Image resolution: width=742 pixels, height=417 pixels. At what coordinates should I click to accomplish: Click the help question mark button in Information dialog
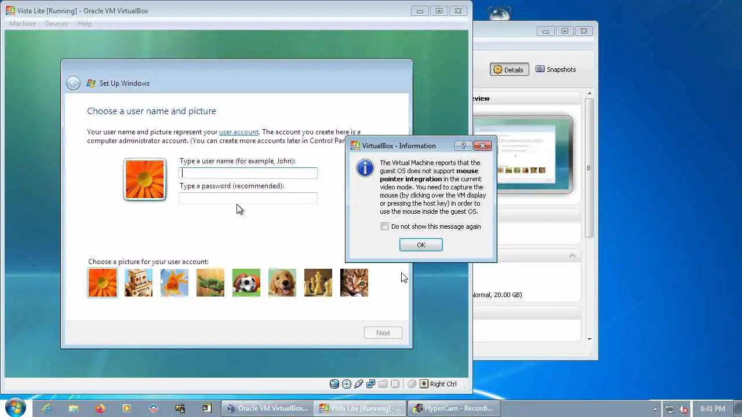pos(463,145)
